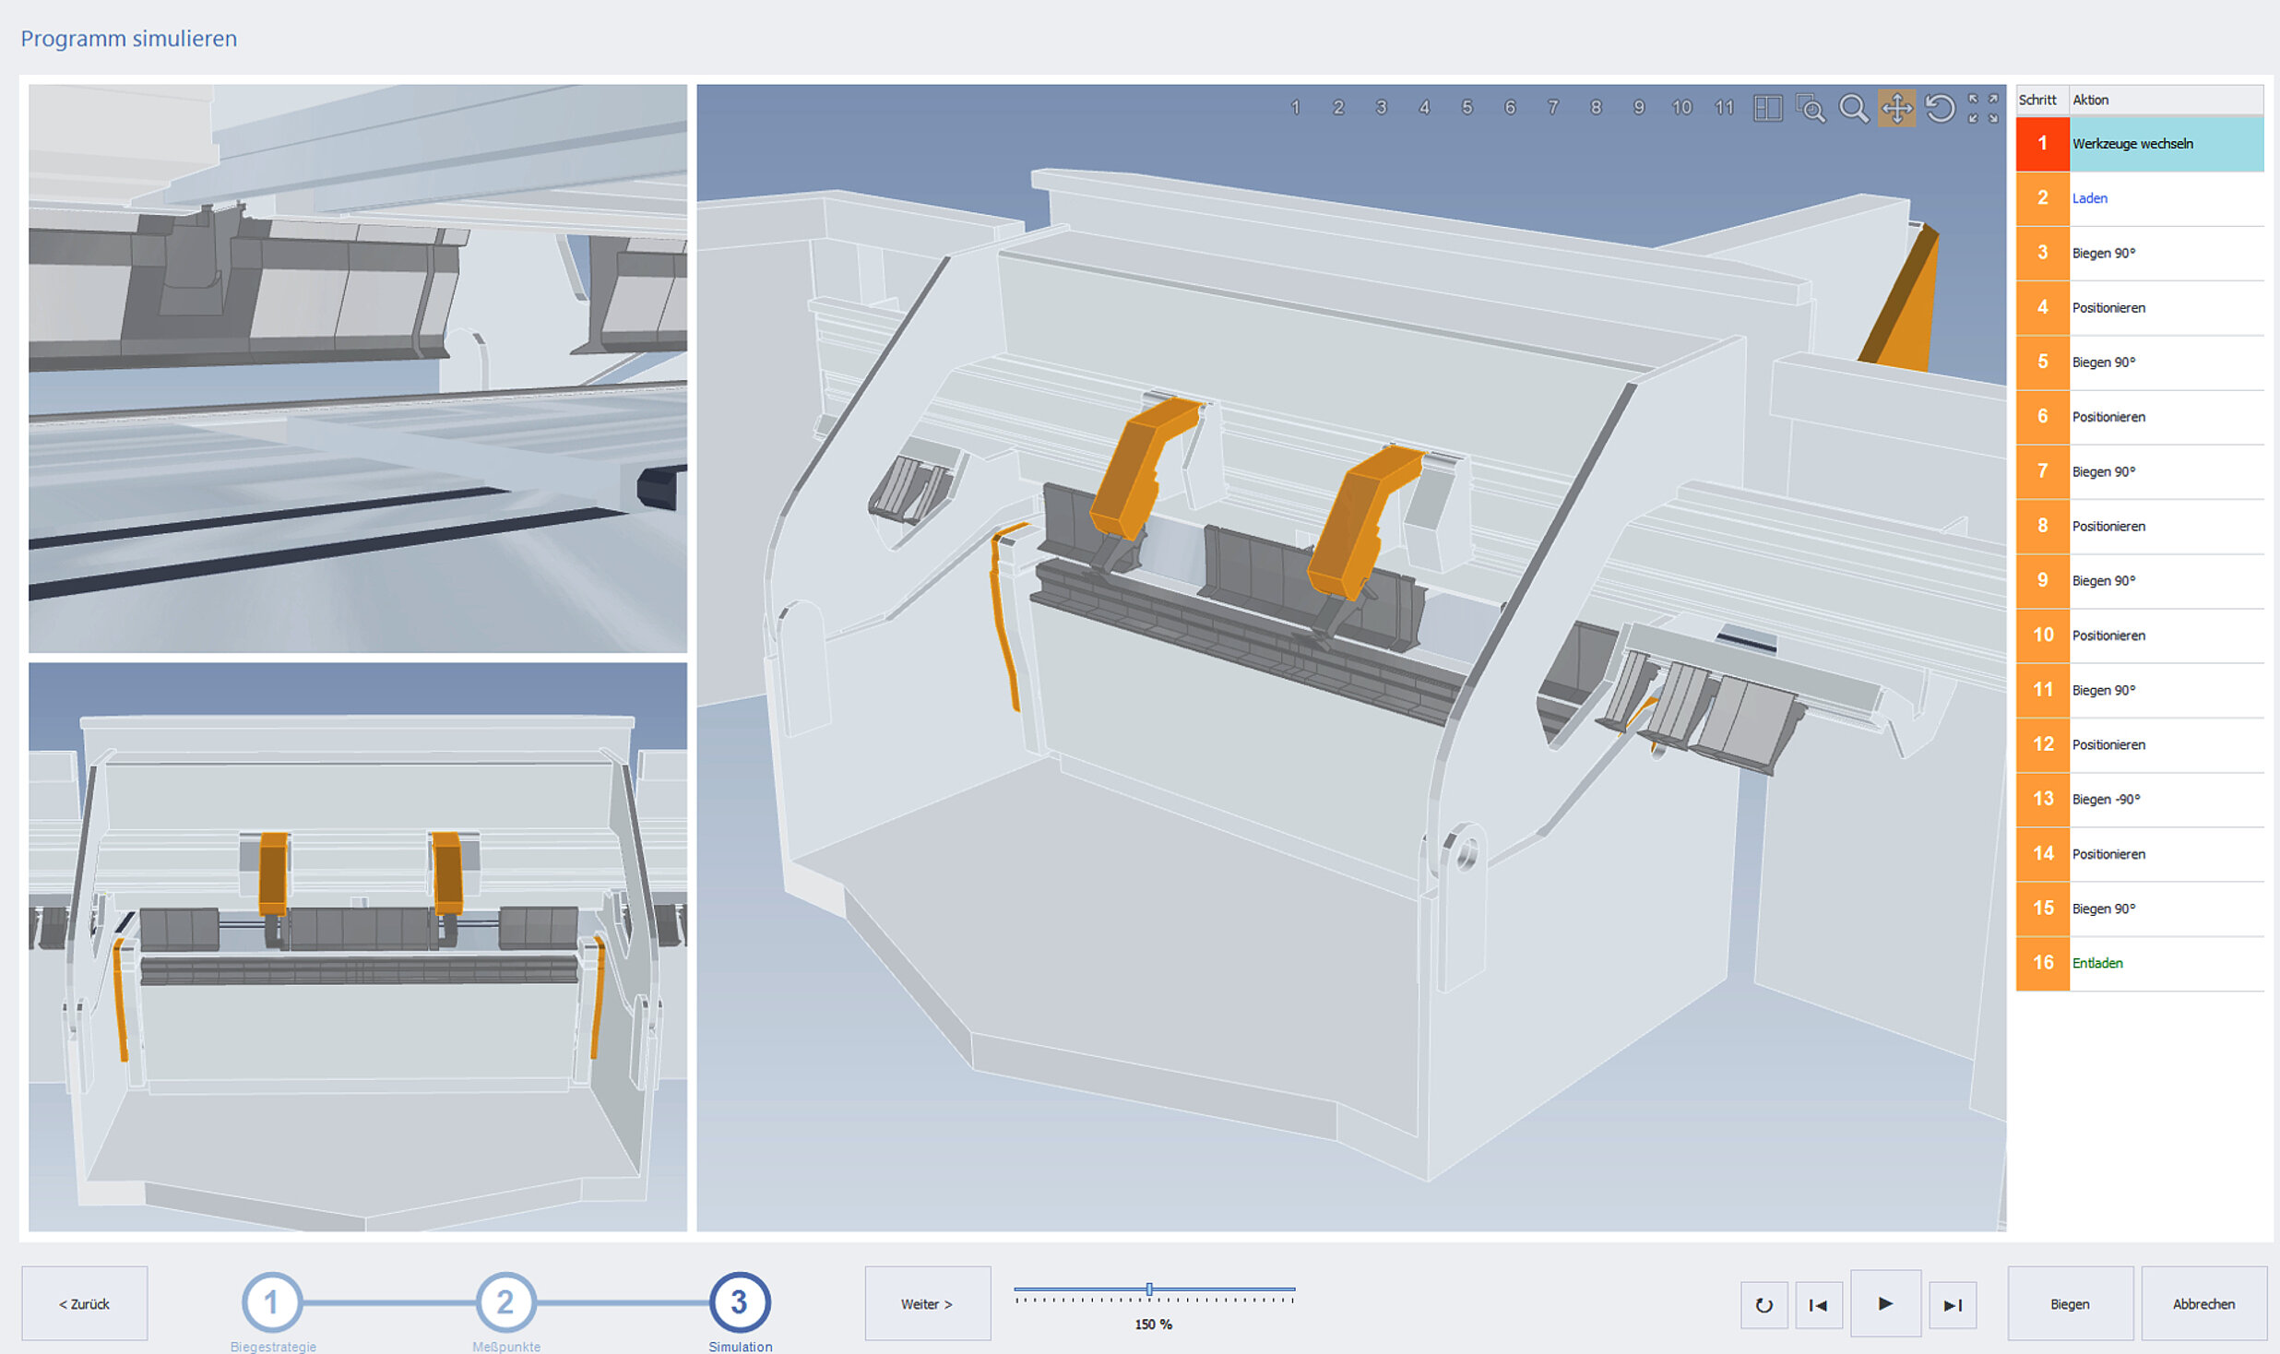The width and height of the screenshot is (2280, 1354).
Task: Select step 13 Biegen -90° row
Action: 2140,799
